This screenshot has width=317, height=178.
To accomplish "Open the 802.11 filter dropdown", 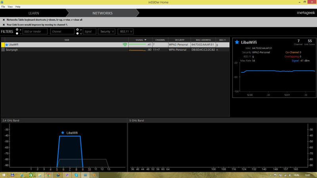I will (x=126, y=32).
